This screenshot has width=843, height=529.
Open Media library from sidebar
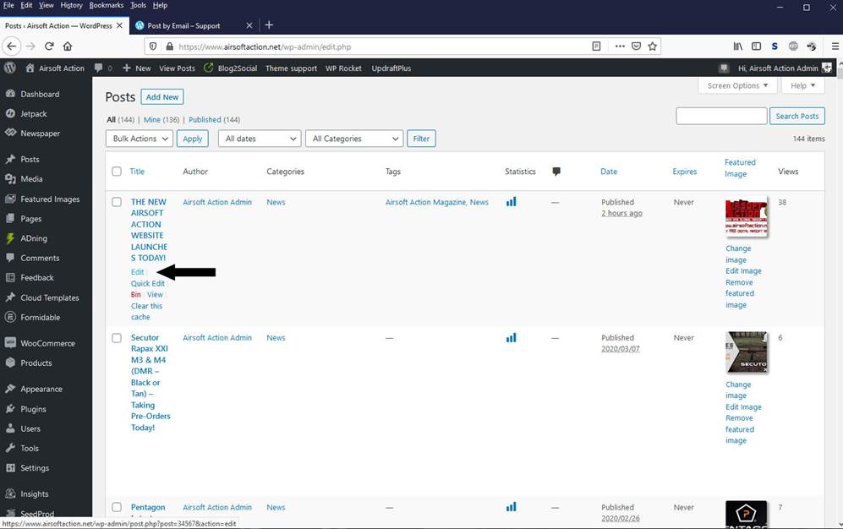click(x=31, y=179)
